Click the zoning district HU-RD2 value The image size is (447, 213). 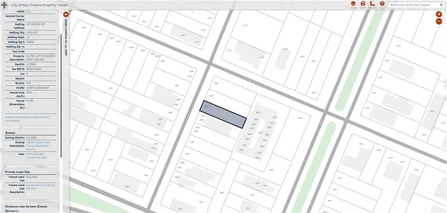(31, 138)
